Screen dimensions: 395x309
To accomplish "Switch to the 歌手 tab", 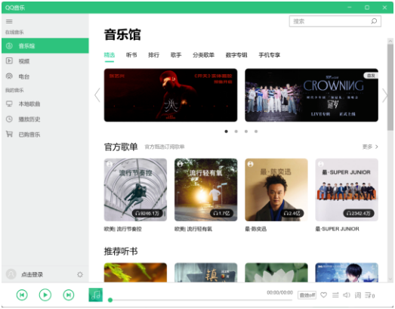I will click(176, 55).
